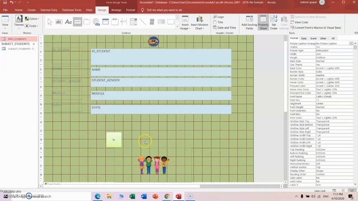Select the Insert Page Break control
358x201 pixels.
point(124,22)
